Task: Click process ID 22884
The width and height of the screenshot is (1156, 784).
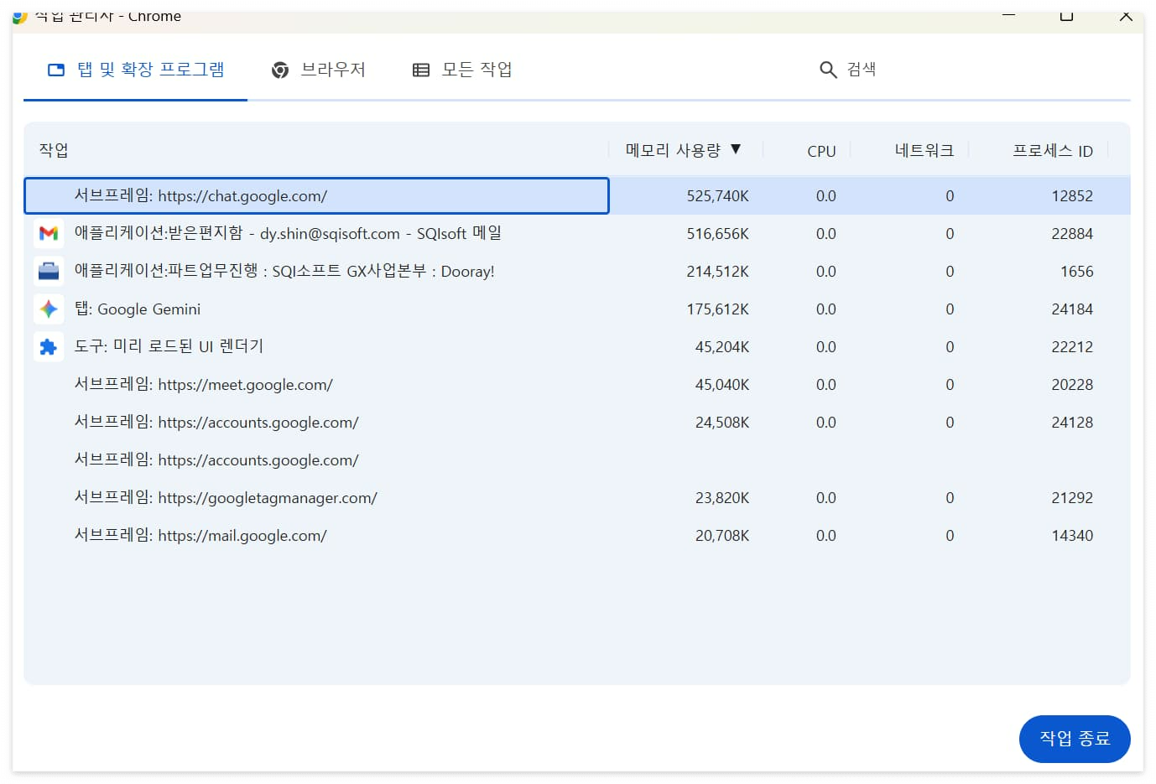Action: (1072, 234)
